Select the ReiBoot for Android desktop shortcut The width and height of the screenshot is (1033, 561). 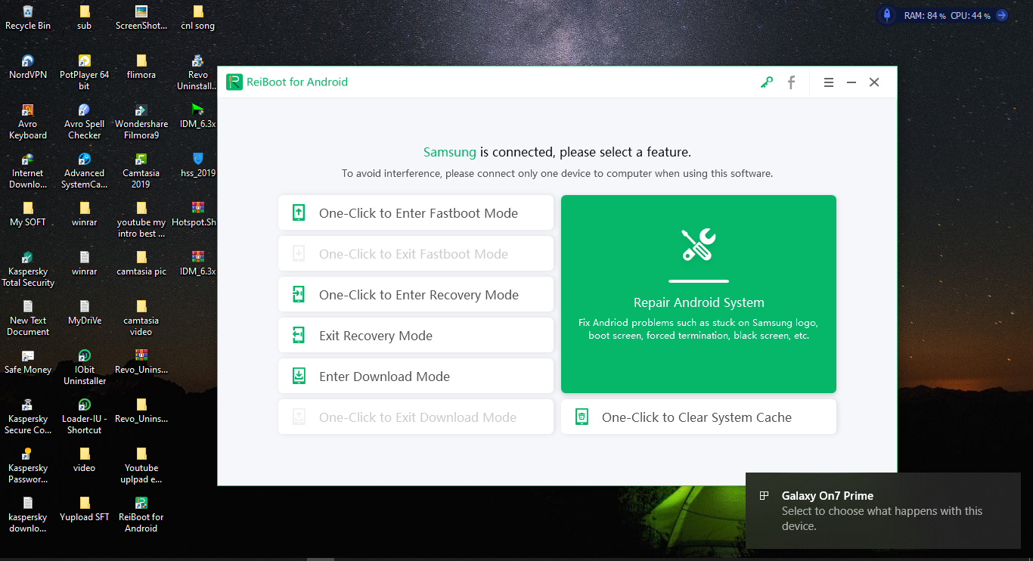(141, 515)
